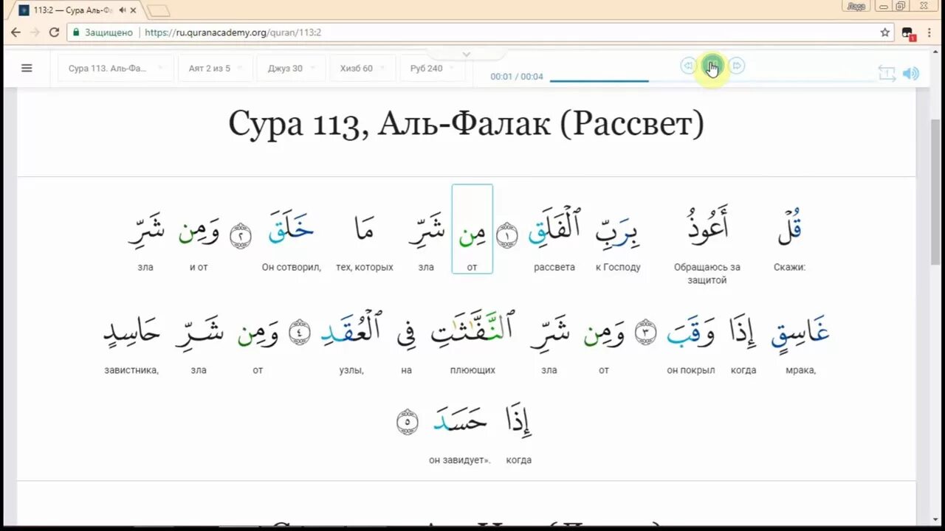Select the 113:2 — Сура Аль-Фалак tab
This screenshot has height=531, width=945.
point(74,10)
